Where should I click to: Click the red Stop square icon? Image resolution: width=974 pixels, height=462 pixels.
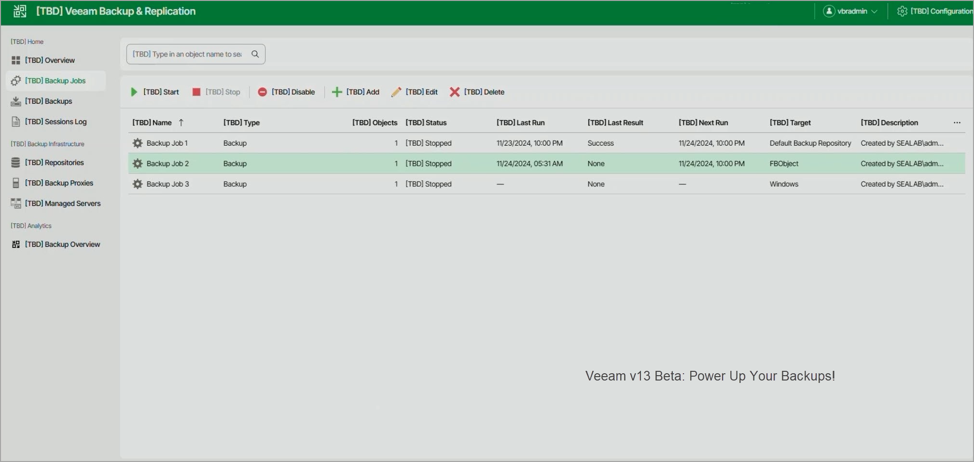point(196,92)
